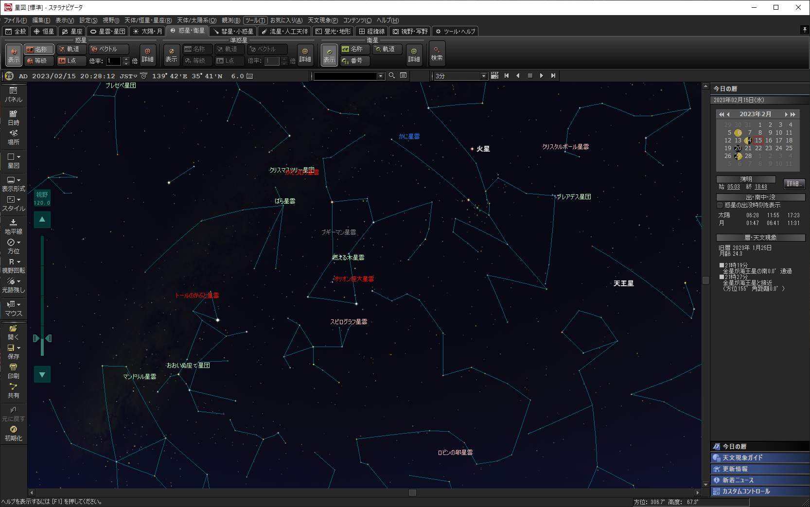Open the object search combo box dropdown
The height and width of the screenshot is (507, 810).
tap(381, 76)
